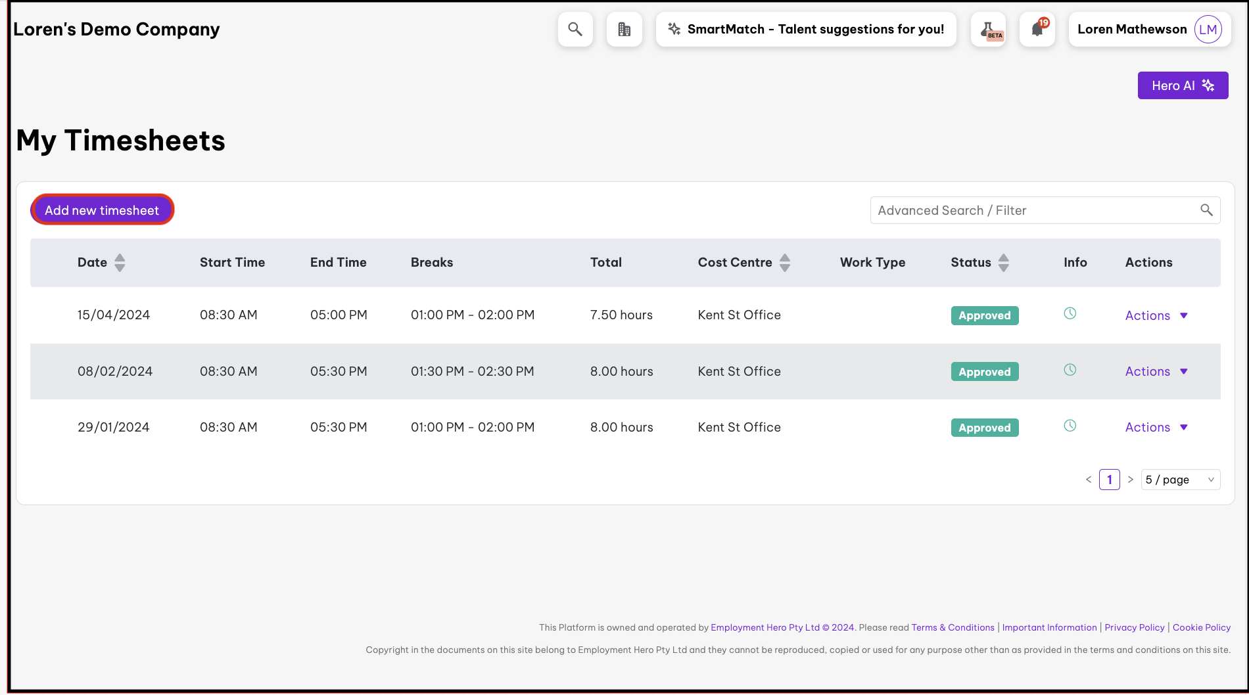The image size is (1249, 695).
Task: Expand Actions dropdown for 15/04/2024 row
Action: 1156,316
